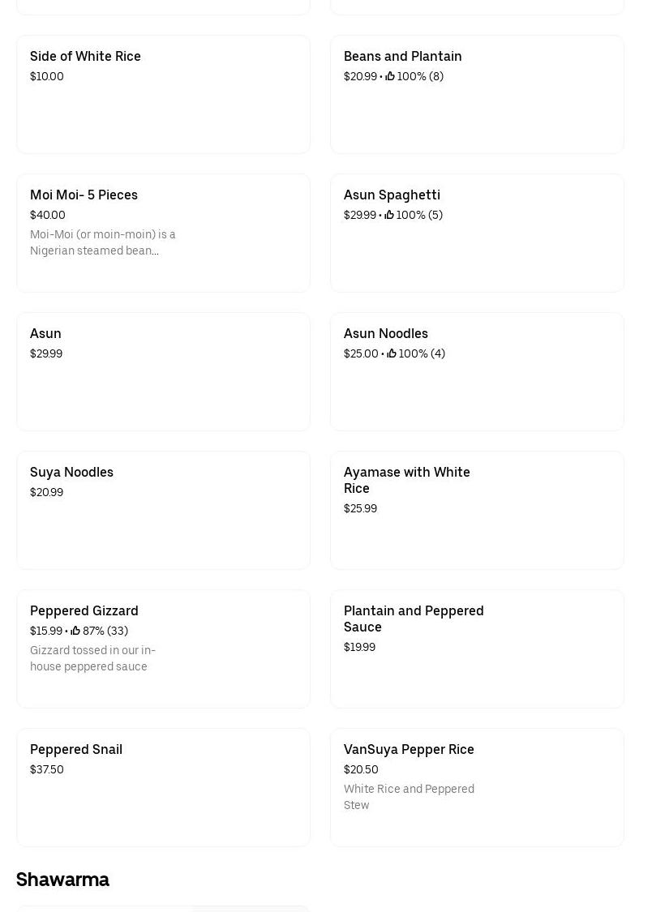Image resolution: width=652 pixels, height=912 pixels.
Task: Select the Beans and Plantain menu item
Action: pyautogui.click(x=402, y=56)
